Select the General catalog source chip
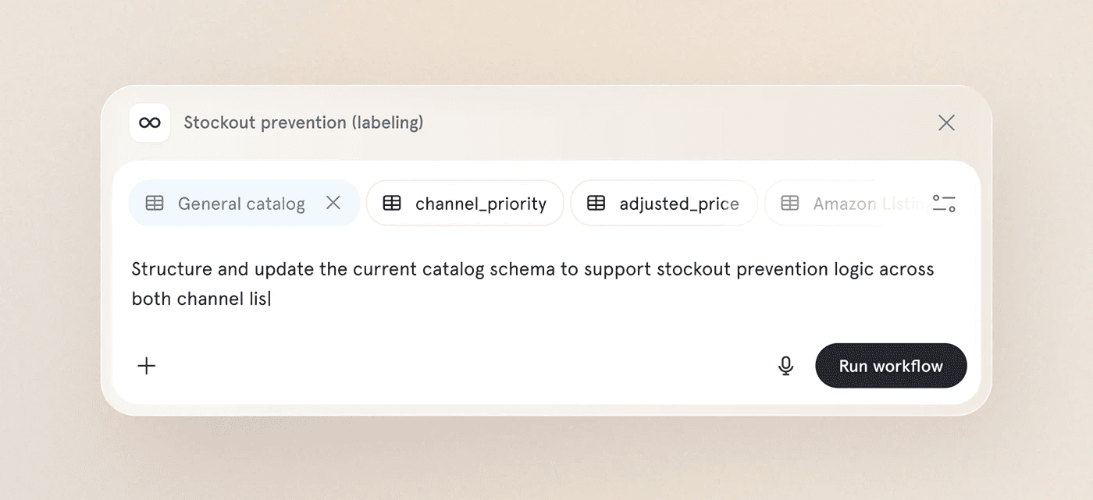Viewport: 1093px width, 500px height. [240, 204]
